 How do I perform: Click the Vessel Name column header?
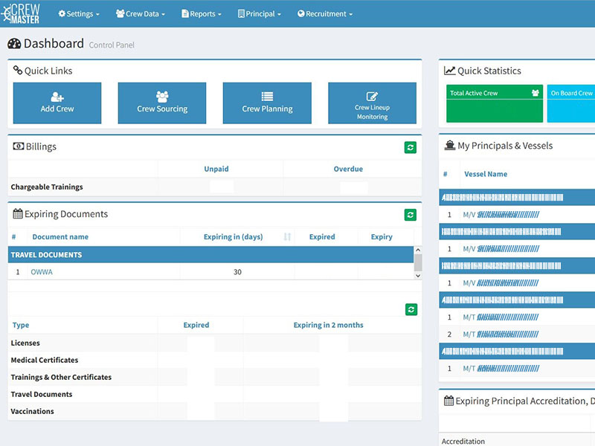486,174
